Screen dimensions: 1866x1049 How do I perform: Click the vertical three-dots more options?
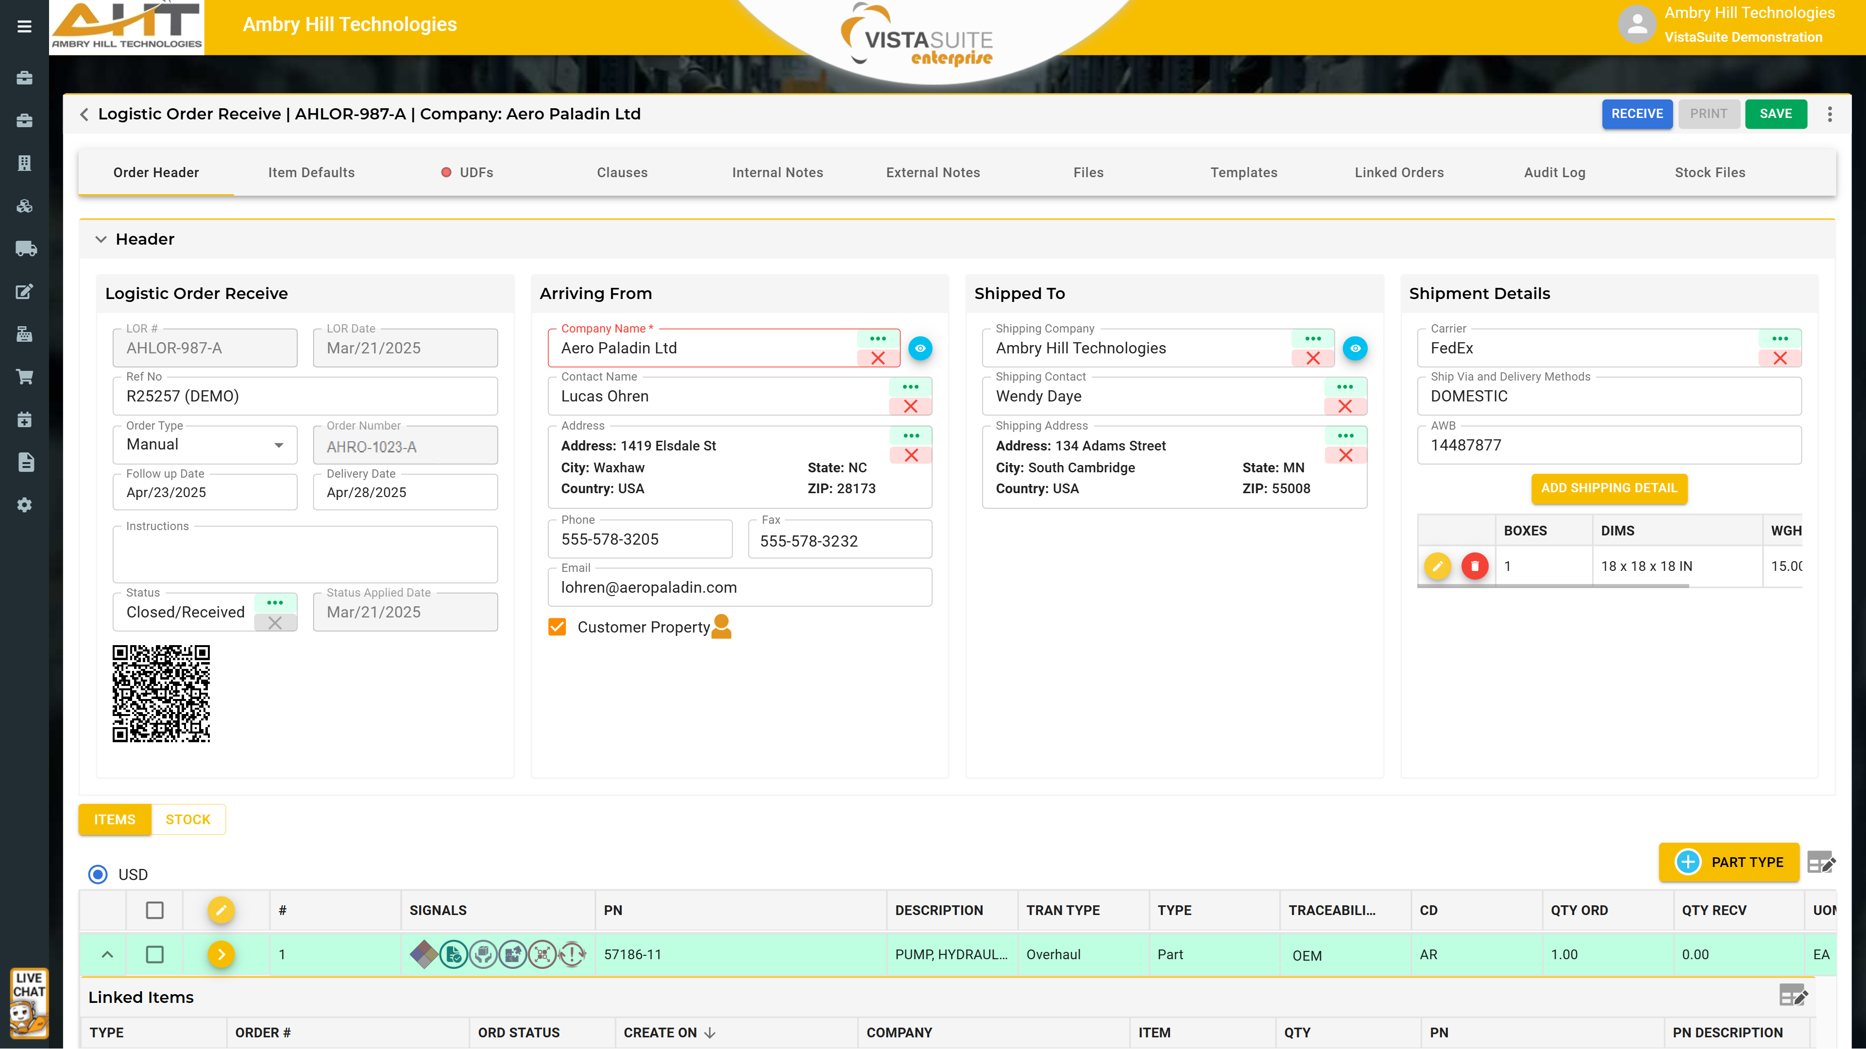(1830, 114)
